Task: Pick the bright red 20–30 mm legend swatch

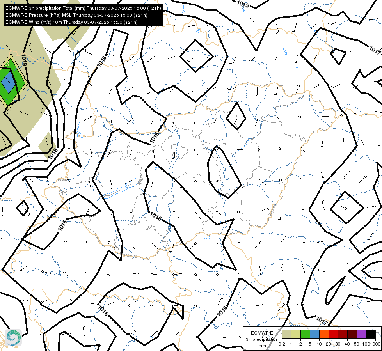Action: 333,334
